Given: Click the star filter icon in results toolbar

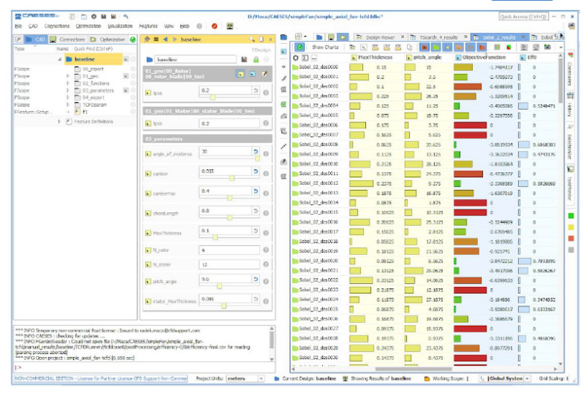Looking at the screenshot, I should coord(447,47).
